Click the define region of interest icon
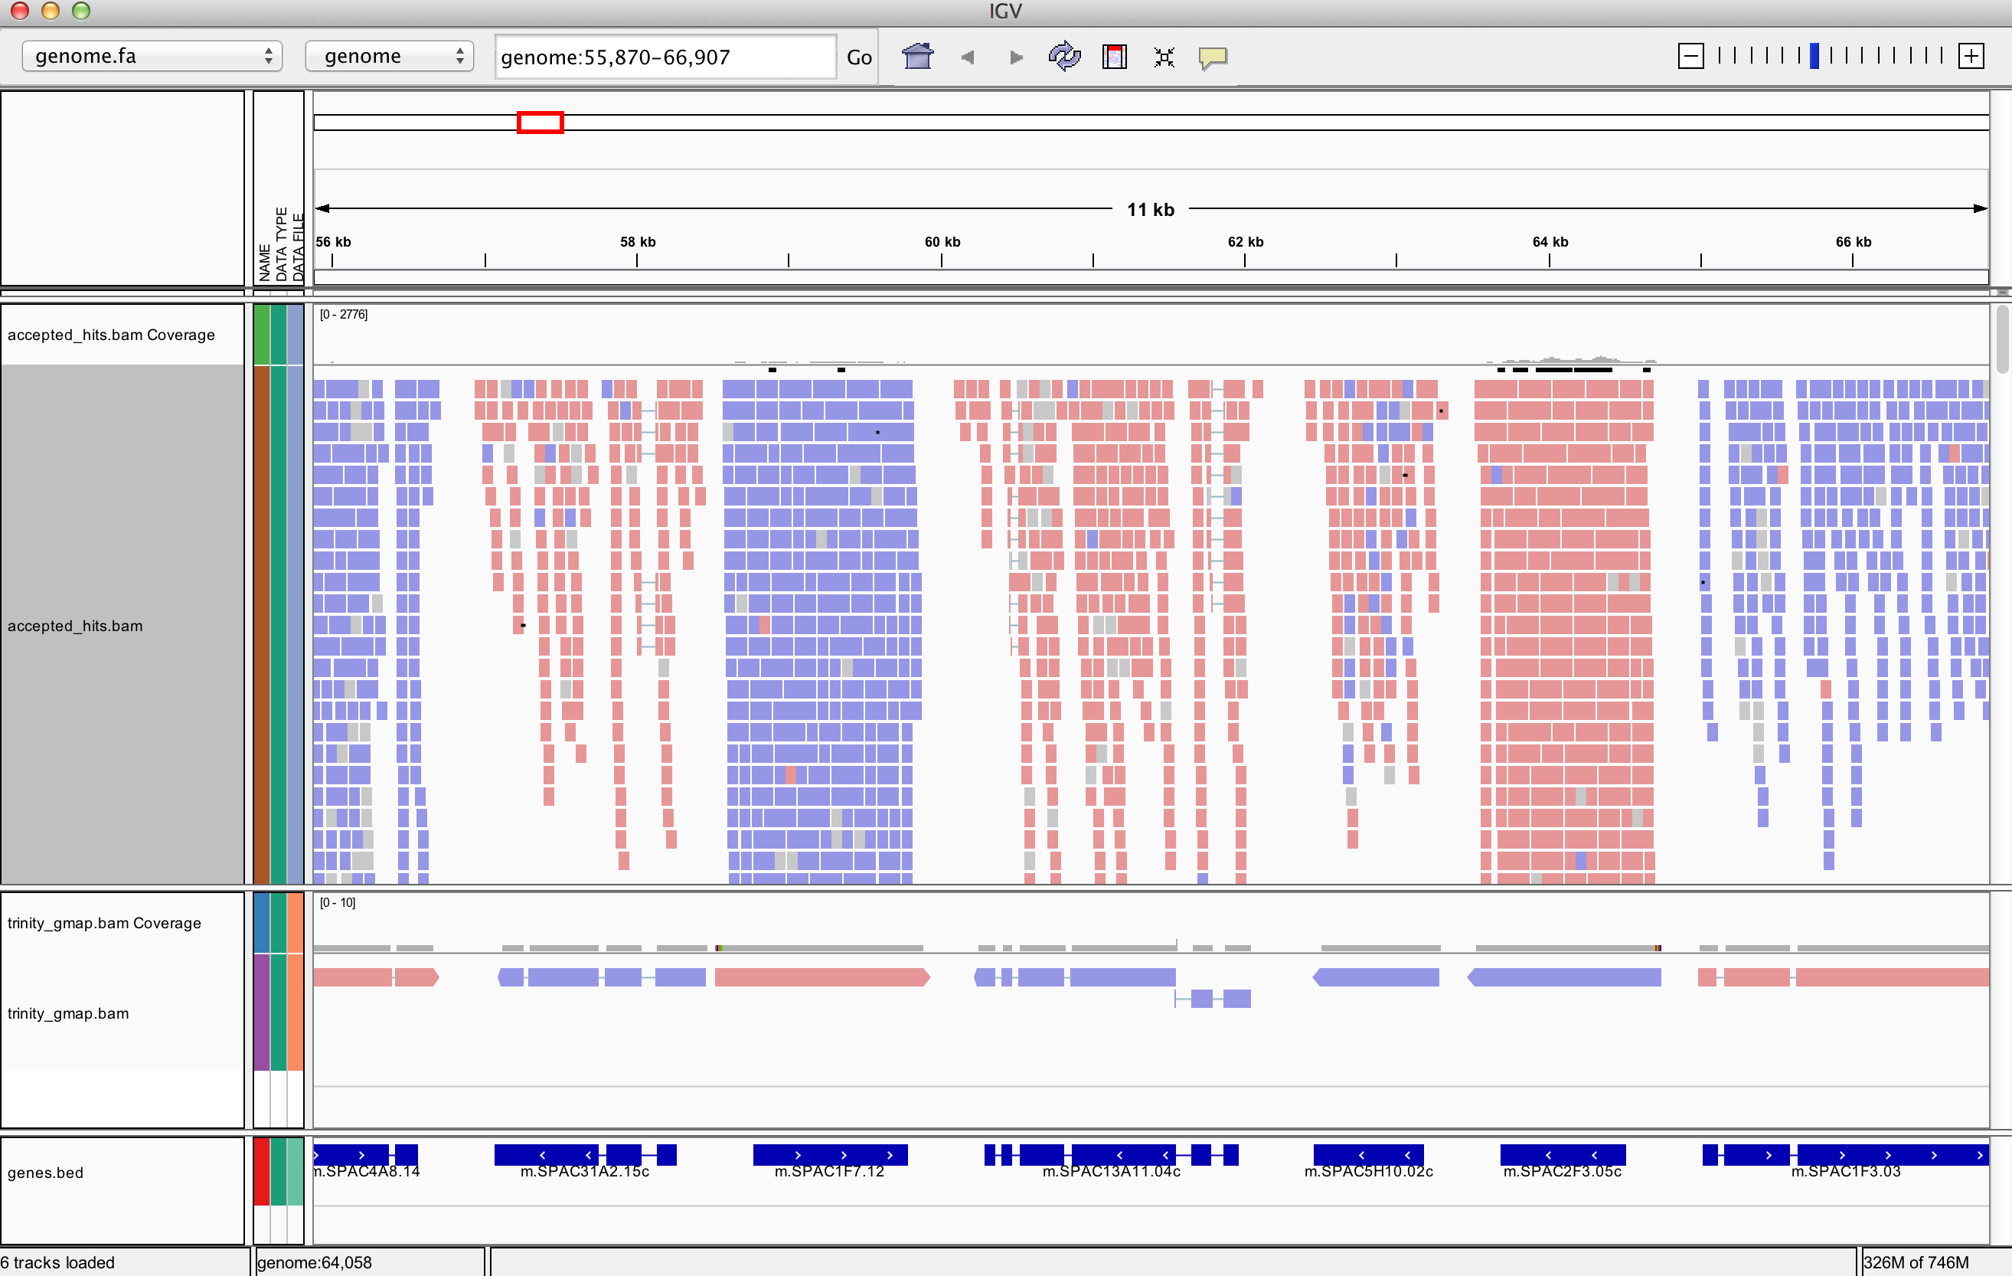Image resolution: width=2012 pixels, height=1276 pixels. (1114, 57)
